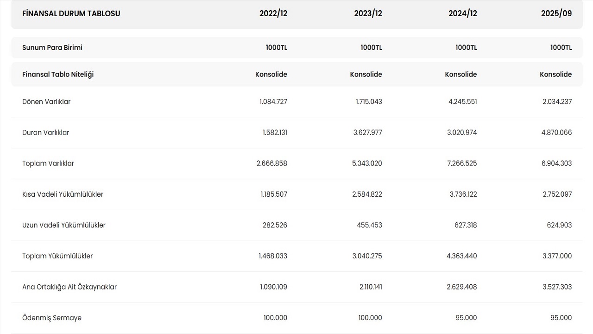Click the 2024/12 period header
593x334 pixels.
click(462, 13)
